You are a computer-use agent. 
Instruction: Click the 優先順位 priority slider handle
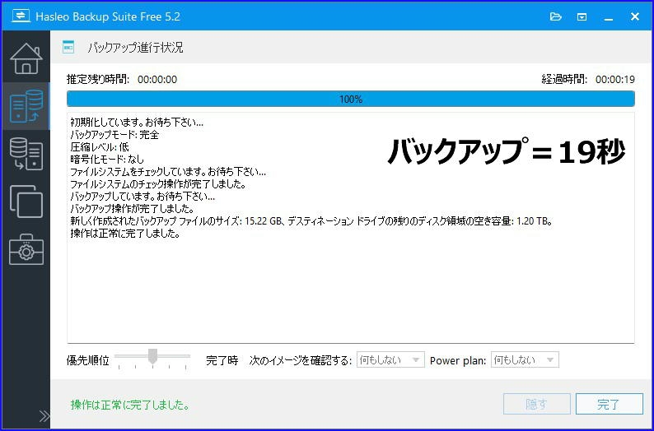click(153, 356)
